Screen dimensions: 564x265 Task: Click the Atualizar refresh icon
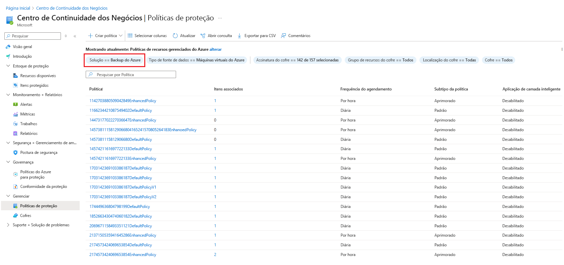click(175, 36)
